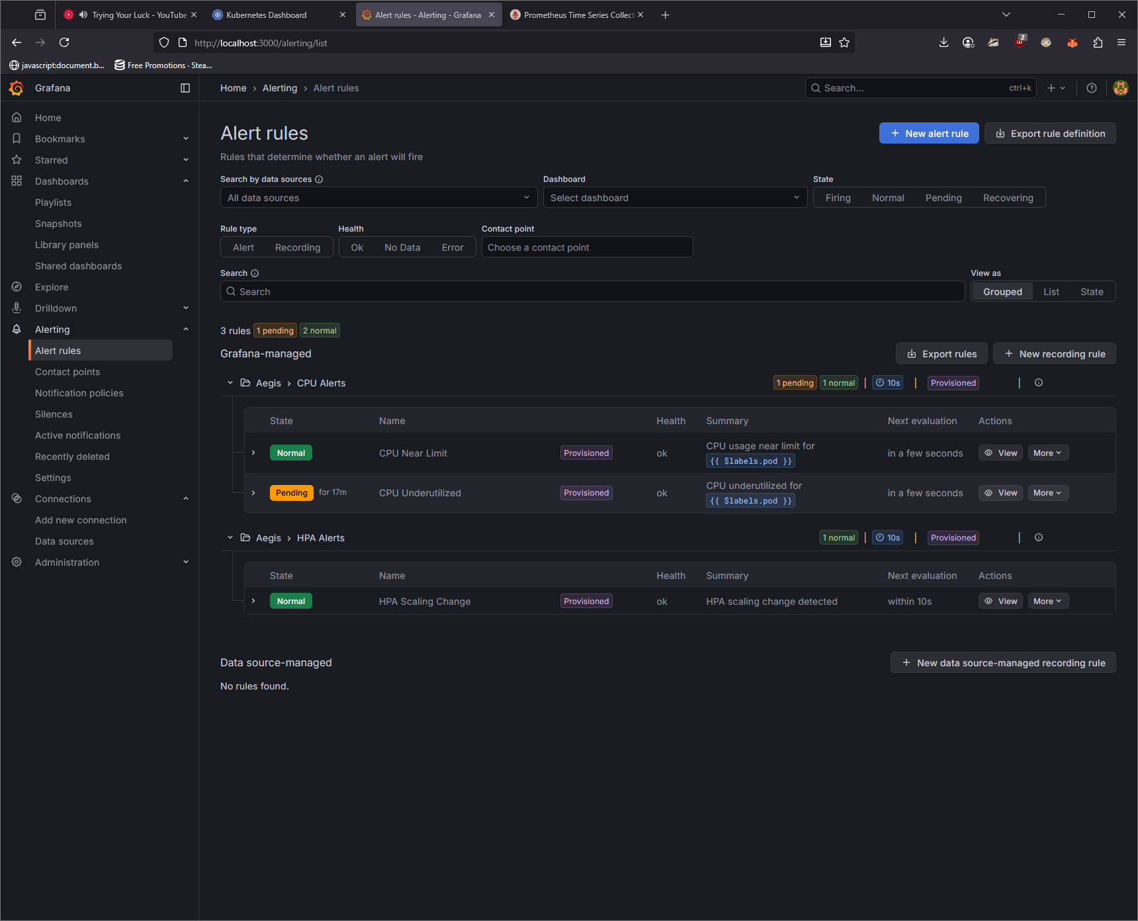The height and width of the screenshot is (921, 1138).
Task: Open the All data sources dropdown
Action: pos(378,198)
